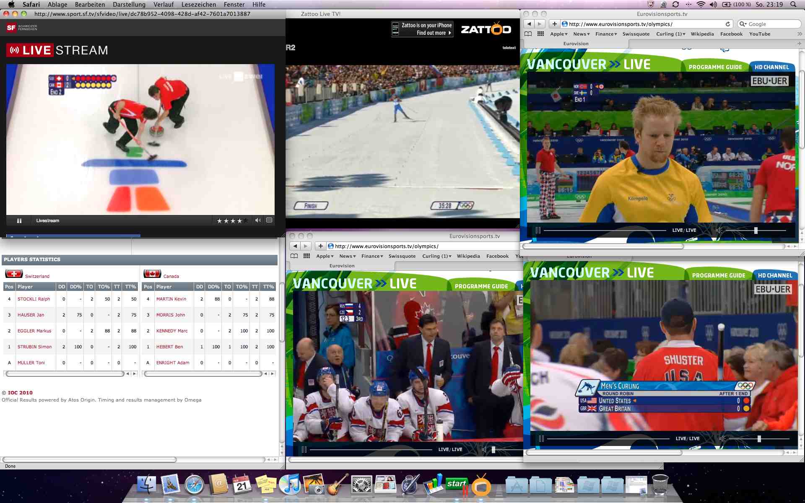Expand News bookmarks menu in bottom-middle window
The image size is (805, 503).
[x=348, y=256]
